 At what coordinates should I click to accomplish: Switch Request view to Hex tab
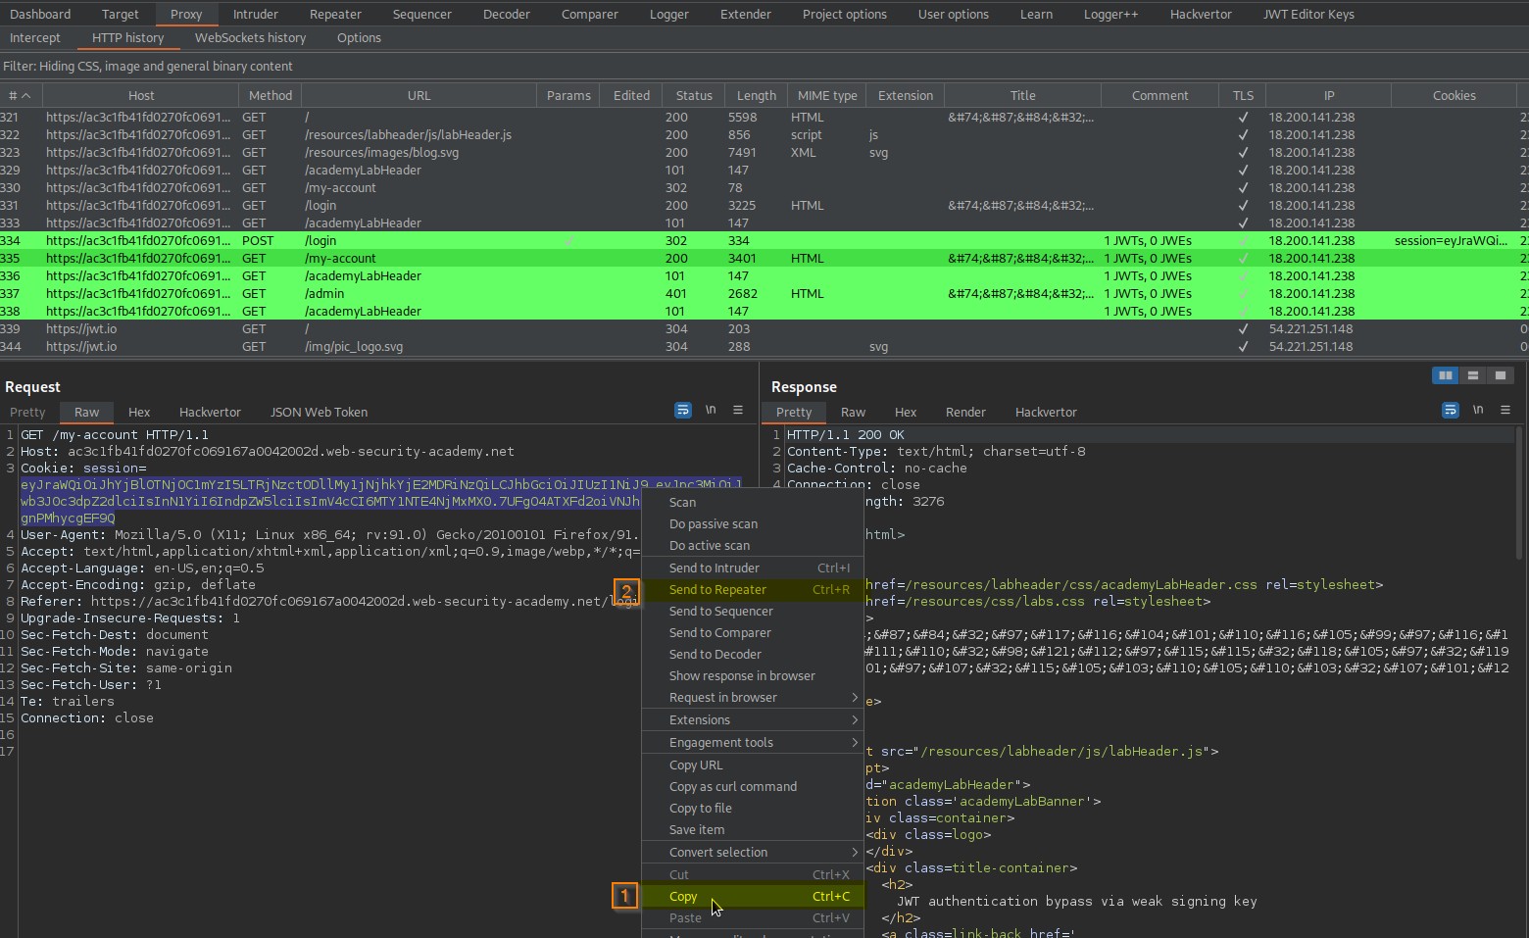[x=139, y=413]
